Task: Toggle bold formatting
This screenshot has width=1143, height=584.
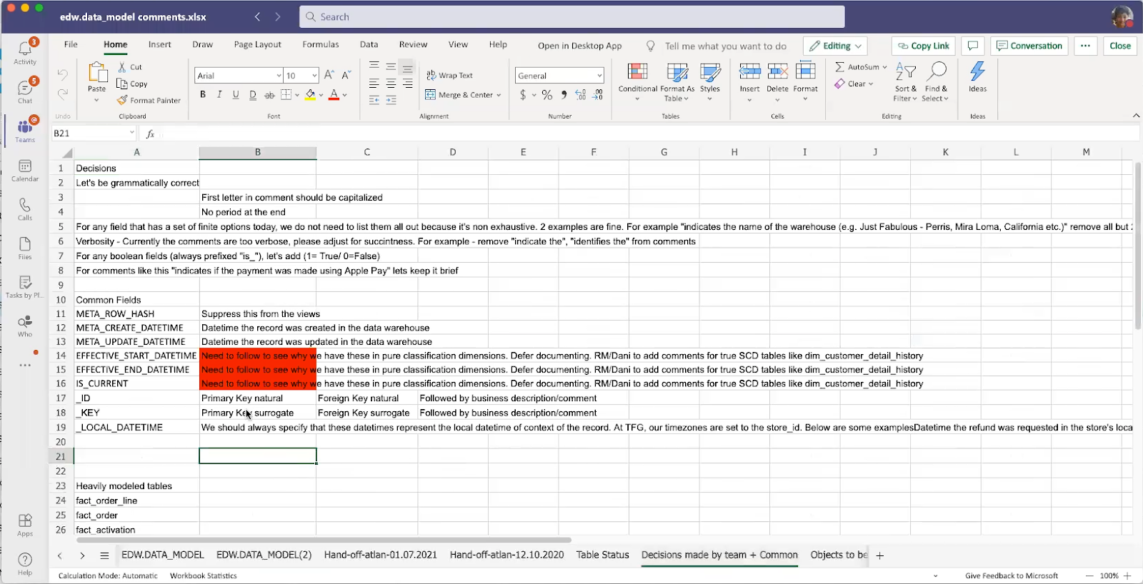Action: point(203,95)
